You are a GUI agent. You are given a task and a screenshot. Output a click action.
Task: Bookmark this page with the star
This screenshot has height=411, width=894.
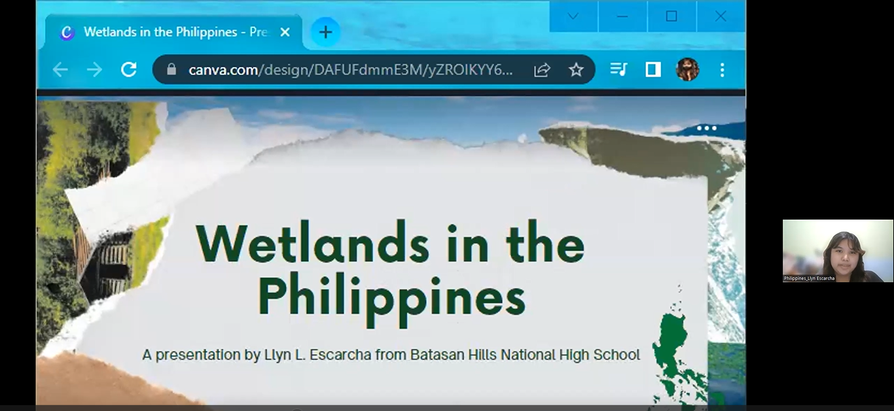click(x=576, y=70)
